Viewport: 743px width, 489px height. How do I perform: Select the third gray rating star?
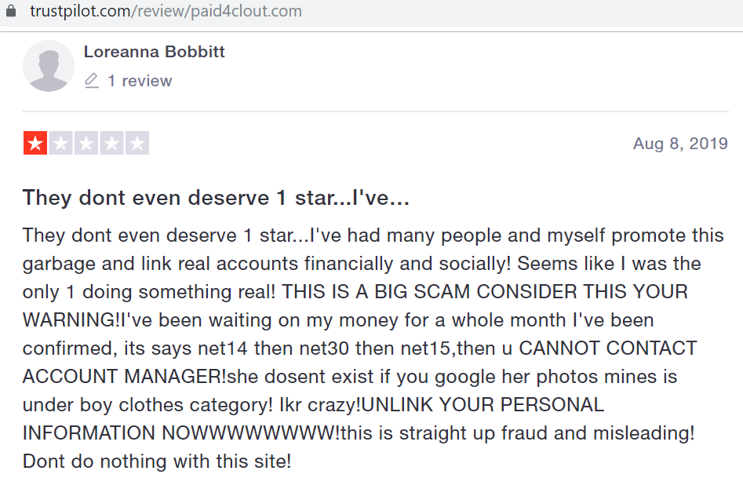(86, 143)
